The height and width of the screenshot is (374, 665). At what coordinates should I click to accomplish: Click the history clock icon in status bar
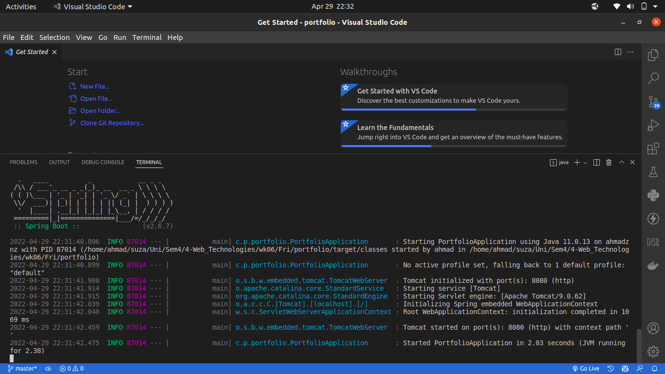(610, 369)
